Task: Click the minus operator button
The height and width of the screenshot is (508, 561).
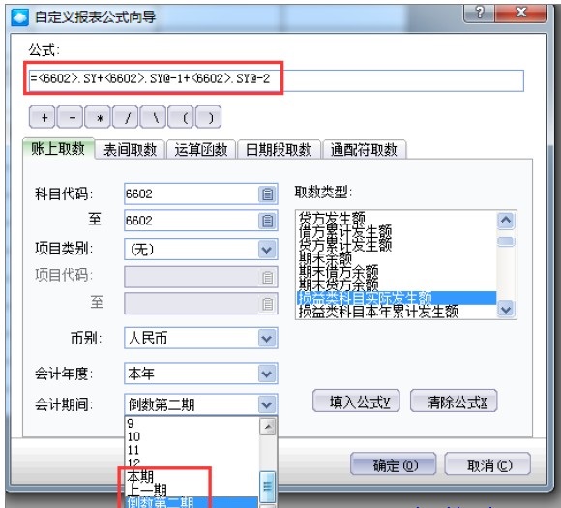Action: 71,117
